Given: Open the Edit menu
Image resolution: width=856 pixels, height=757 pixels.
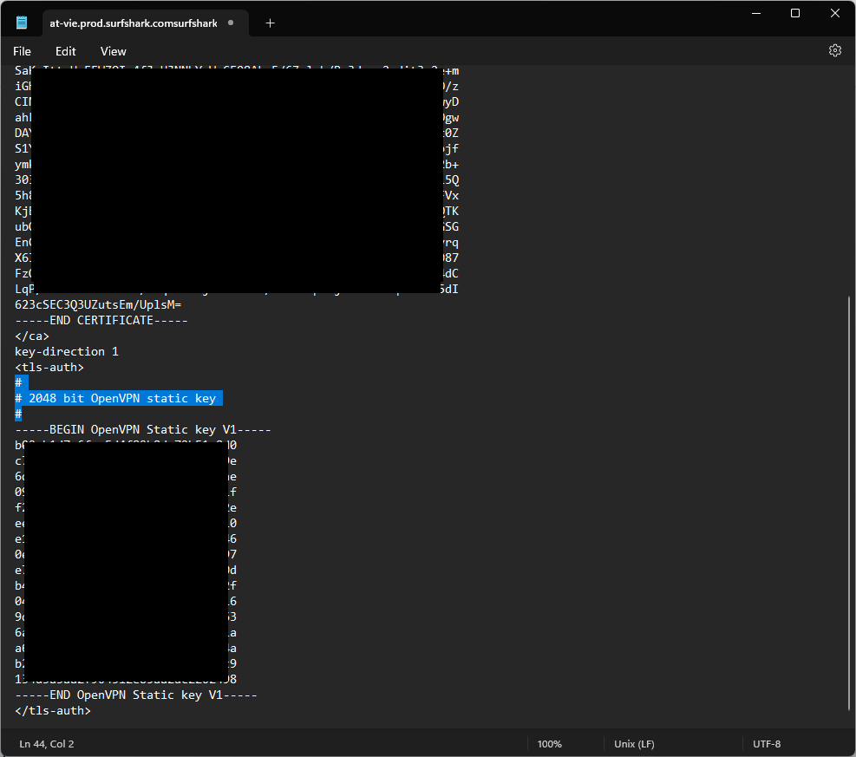Looking at the screenshot, I should pyautogui.click(x=66, y=51).
